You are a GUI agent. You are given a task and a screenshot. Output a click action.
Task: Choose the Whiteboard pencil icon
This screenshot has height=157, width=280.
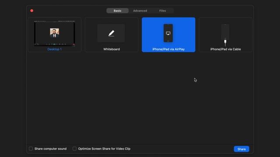(111, 33)
